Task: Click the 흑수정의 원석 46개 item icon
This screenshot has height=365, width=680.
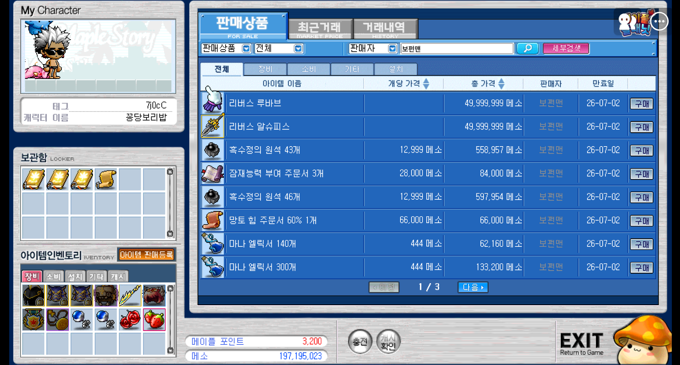Action: point(212,196)
